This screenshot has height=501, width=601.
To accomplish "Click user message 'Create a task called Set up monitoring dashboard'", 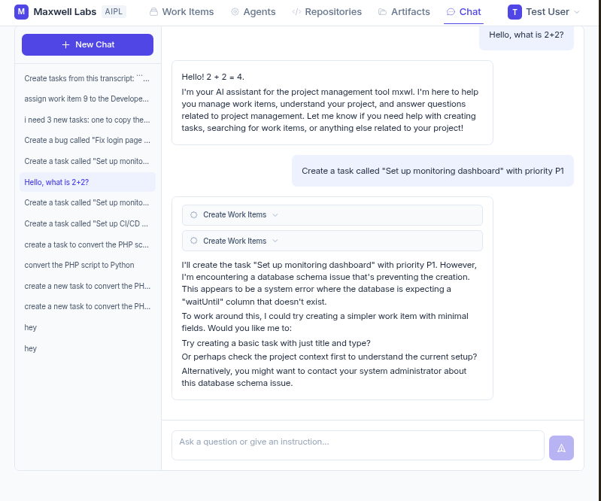I will tap(433, 171).
